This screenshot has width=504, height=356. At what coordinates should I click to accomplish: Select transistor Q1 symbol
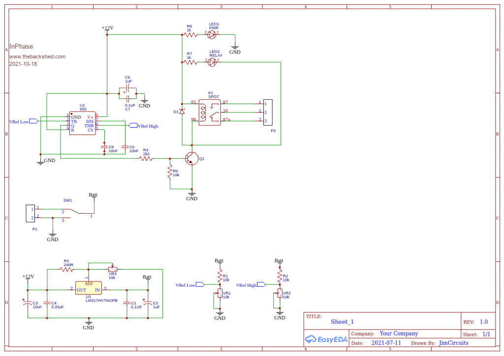pos(191,159)
